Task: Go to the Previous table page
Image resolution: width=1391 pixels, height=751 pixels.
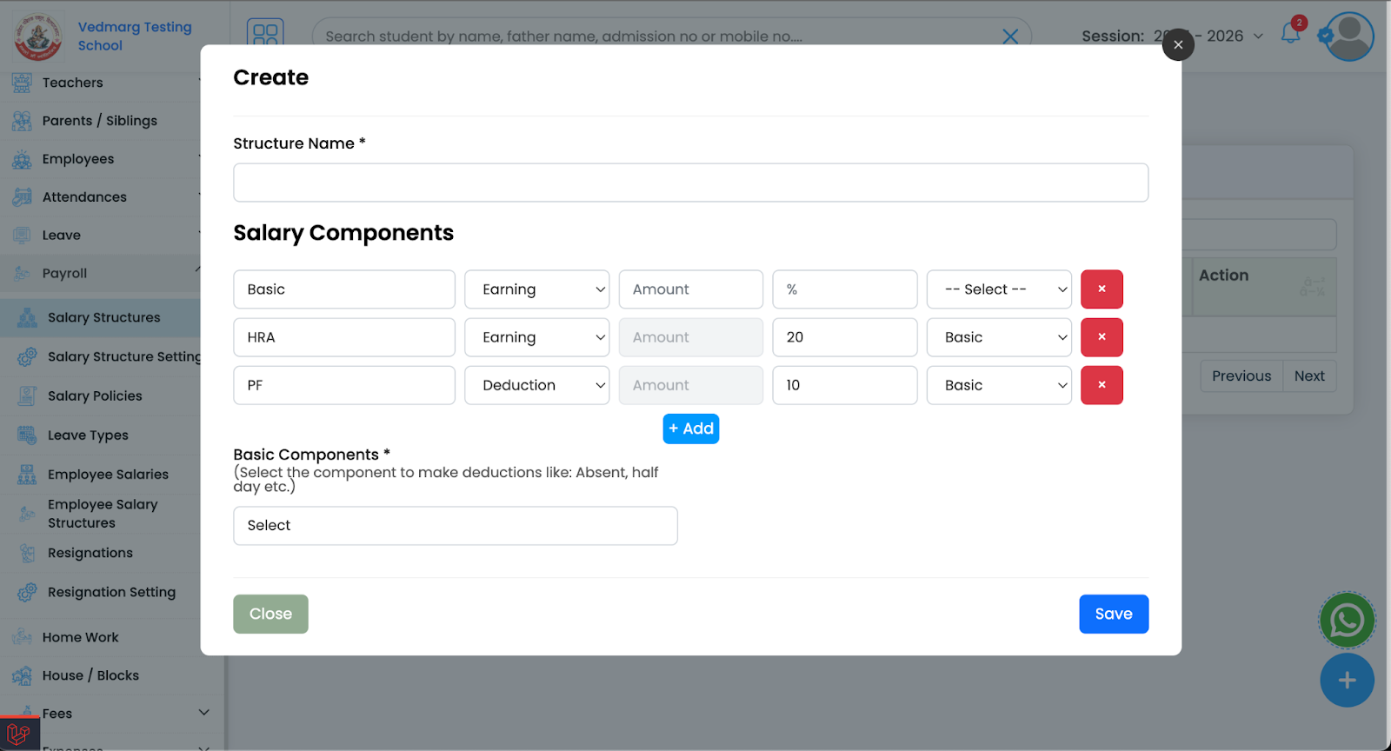Action: (1241, 376)
